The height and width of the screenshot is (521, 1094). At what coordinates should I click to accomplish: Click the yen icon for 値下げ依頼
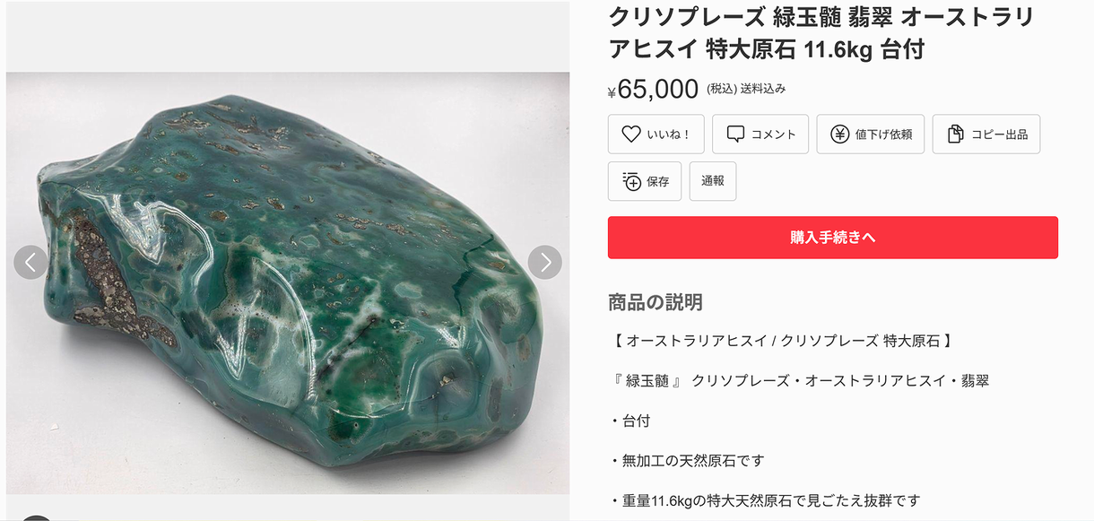[839, 135]
